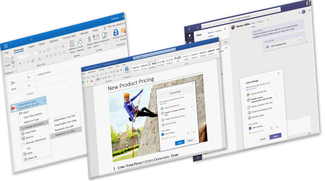325x181 pixels.
Task: Start an audio call with the Teams phone icon
Action: (x=304, y=12)
